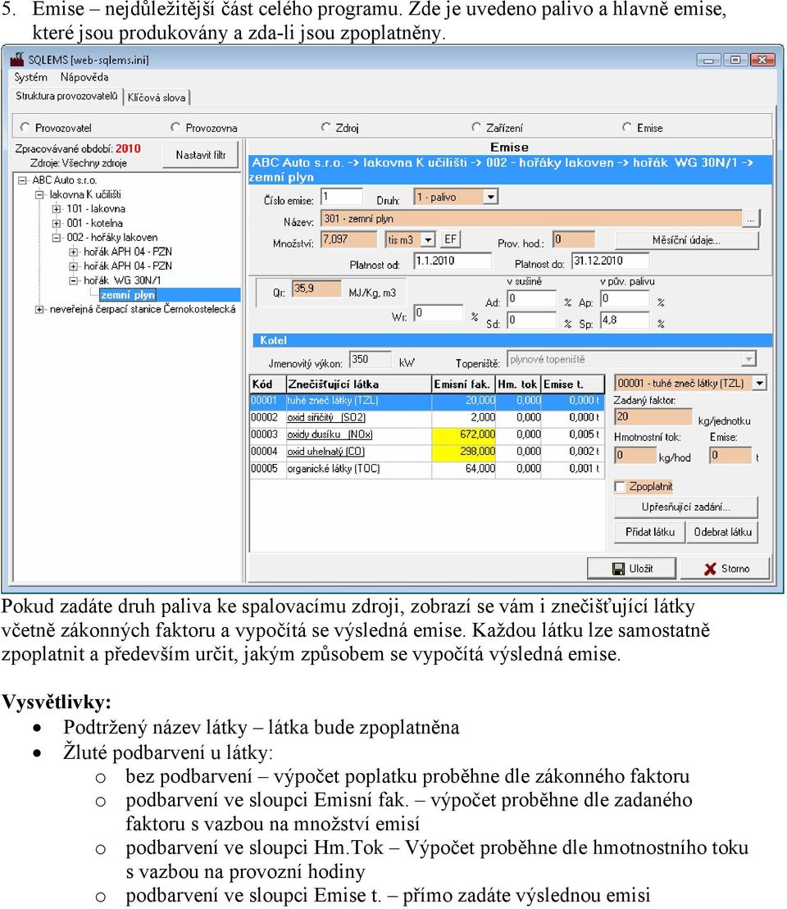Click the ellipsis button beside Název field

click(752, 219)
